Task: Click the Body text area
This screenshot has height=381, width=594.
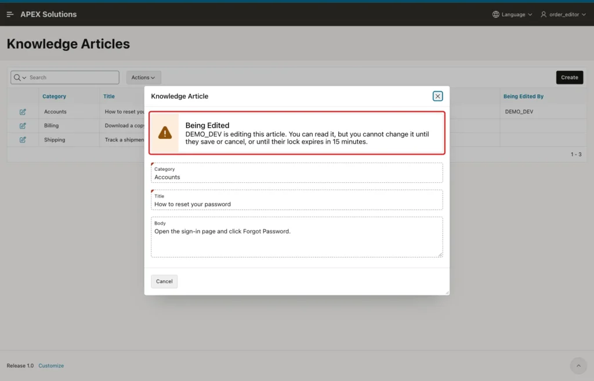Action: pyautogui.click(x=296, y=237)
